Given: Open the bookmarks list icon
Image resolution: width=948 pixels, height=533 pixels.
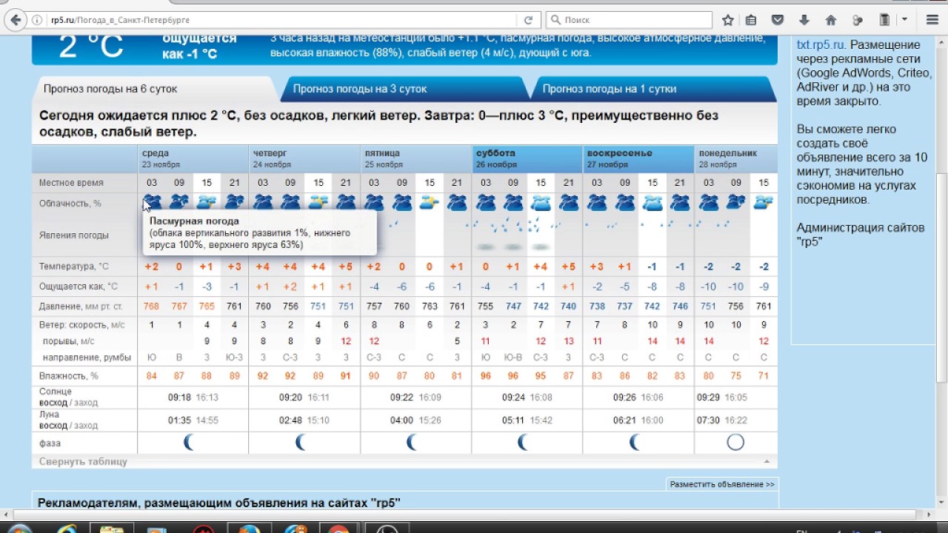Looking at the screenshot, I should (751, 20).
